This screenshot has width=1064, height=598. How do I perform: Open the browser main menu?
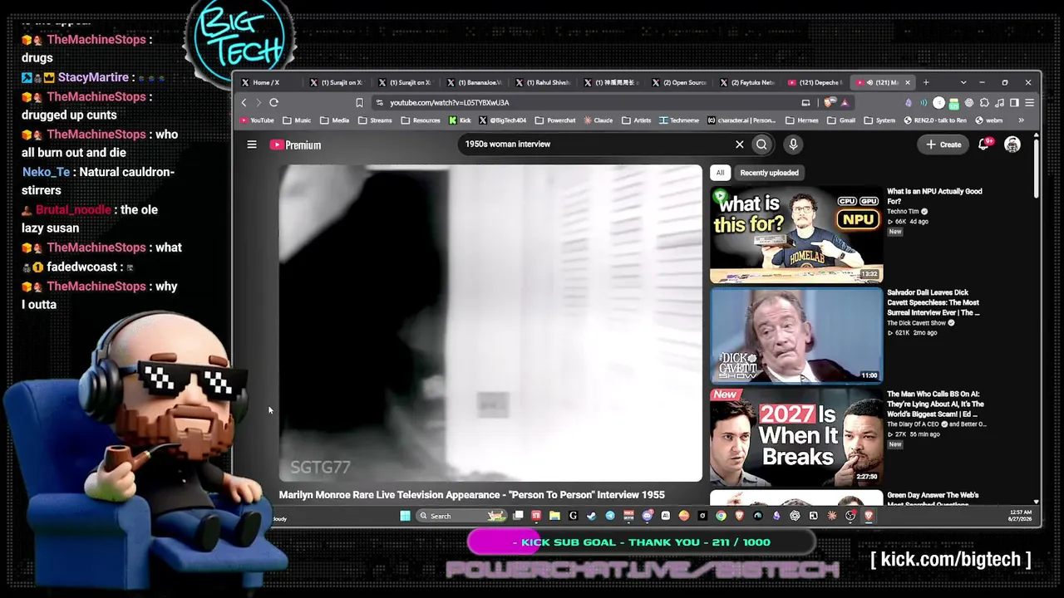[x=1029, y=102]
